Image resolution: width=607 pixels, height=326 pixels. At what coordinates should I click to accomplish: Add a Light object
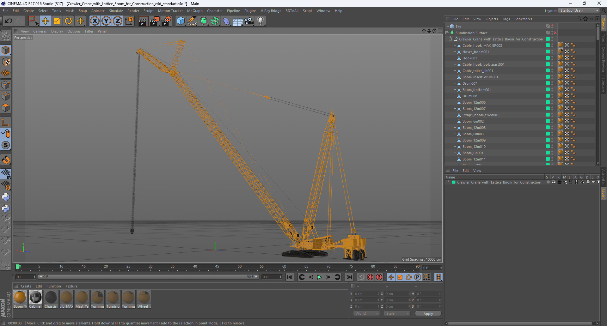click(x=261, y=21)
